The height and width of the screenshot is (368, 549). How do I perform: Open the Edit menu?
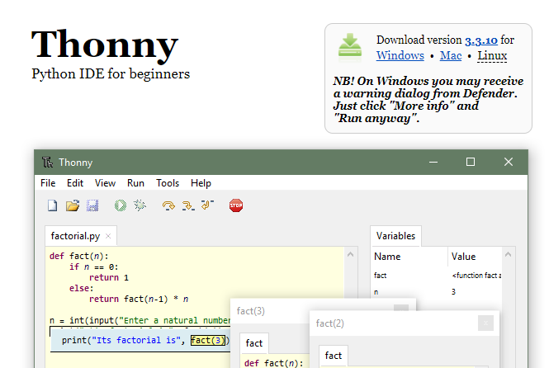[75, 183]
